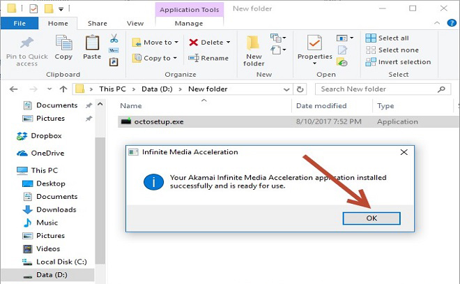Viewport: 460px width, 284px height.
Task: Open Dropbox in the navigation pane
Action: [47, 135]
